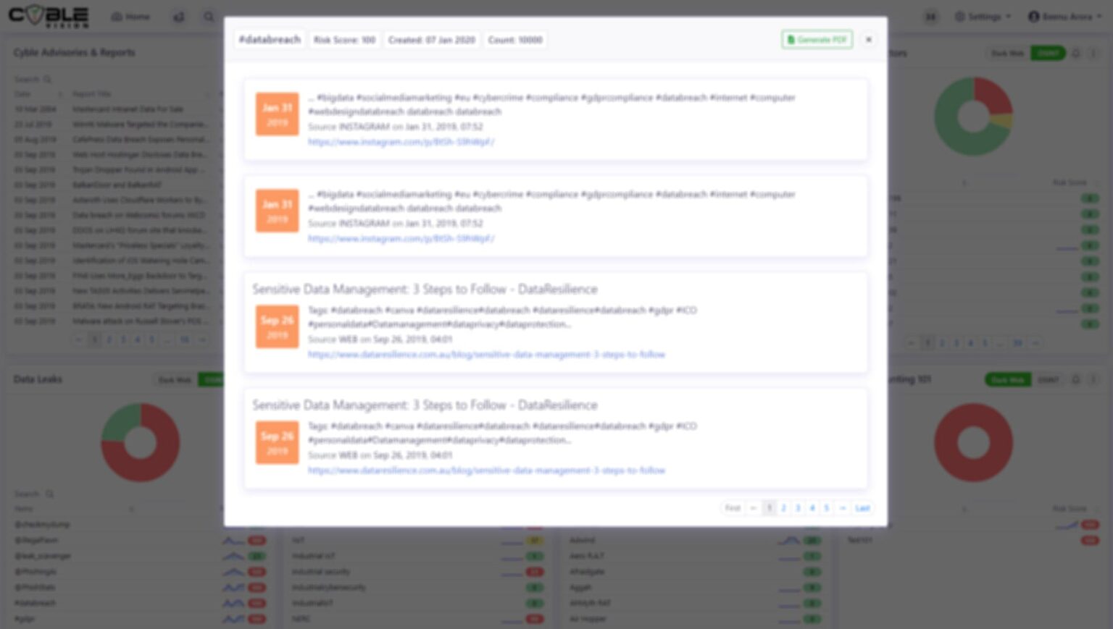Viewport: 1113px width, 629px height.
Task: Click the notification count badge in top bar
Action: tap(930, 17)
